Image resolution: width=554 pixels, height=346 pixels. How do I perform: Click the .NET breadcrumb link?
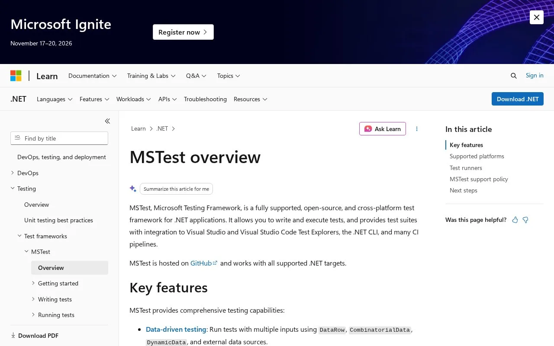point(162,128)
